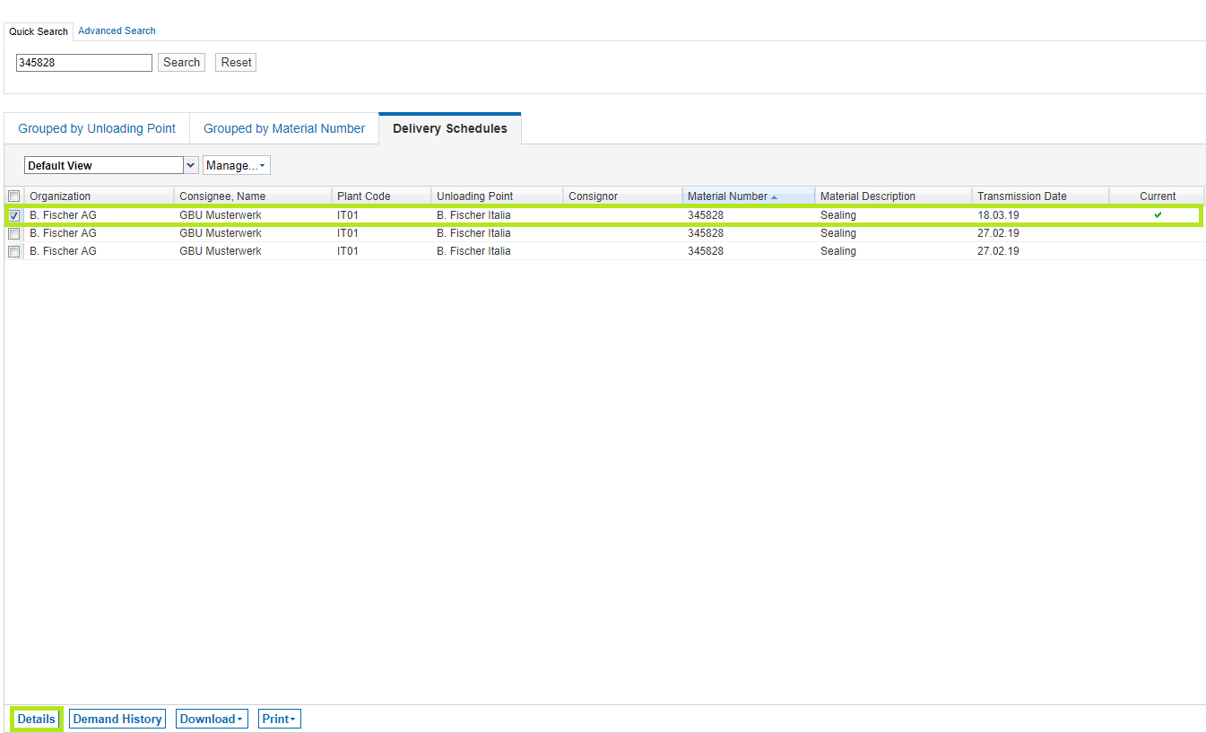Screen dimensions: 1206x733
Task: Click the Demand History button
Action: click(117, 719)
